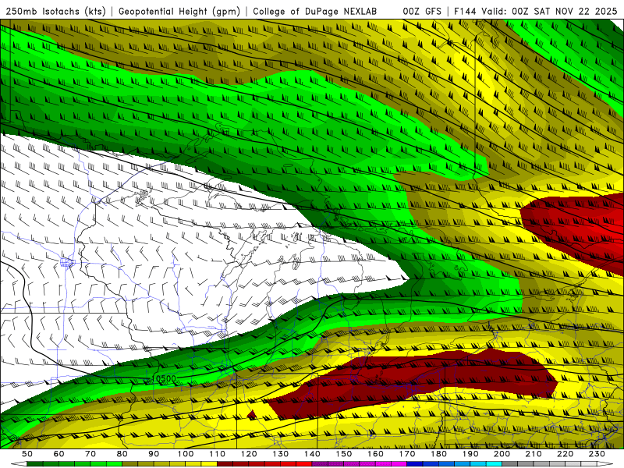Click the left arrow end of color bar
This screenshot has height=468, width=624.
pos(19,463)
